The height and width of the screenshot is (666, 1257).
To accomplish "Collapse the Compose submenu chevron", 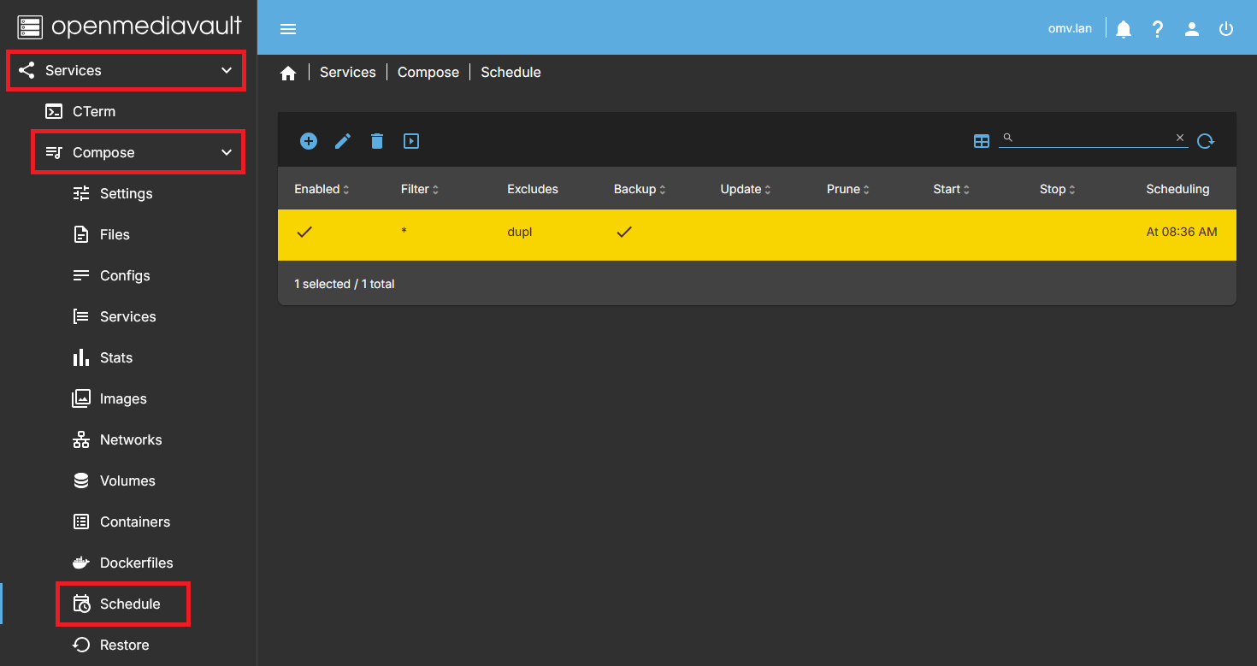I will tap(227, 152).
